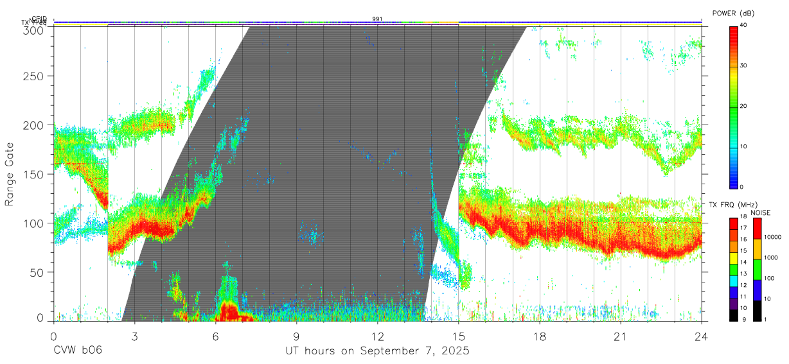Click the "24" hour tick label
Image resolution: width=789 pixels, height=364 pixels.
701,336
